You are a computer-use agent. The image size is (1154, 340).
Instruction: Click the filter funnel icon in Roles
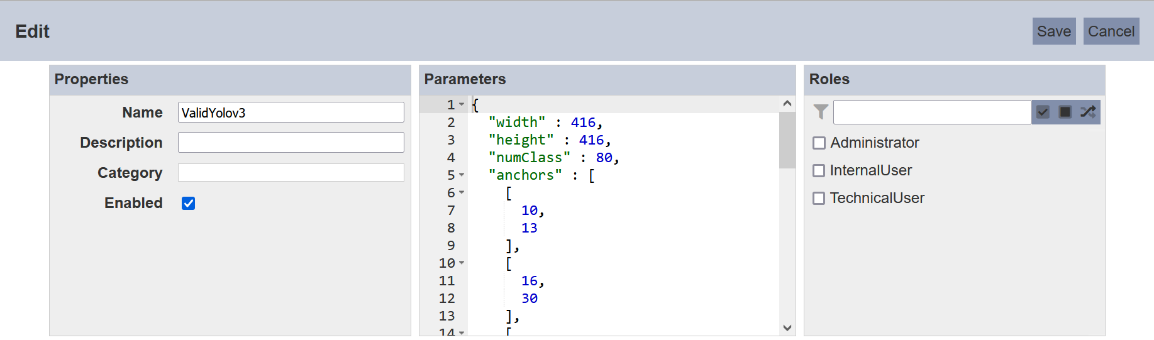821,112
